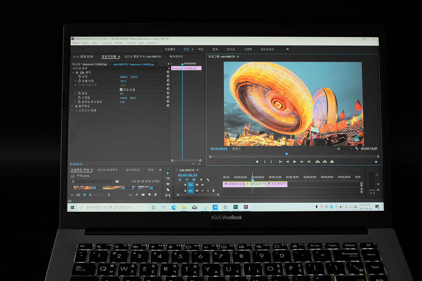This screenshot has width=422, height=281.
Task: Collapse the 동작 motion effect
Action: tap(73, 72)
